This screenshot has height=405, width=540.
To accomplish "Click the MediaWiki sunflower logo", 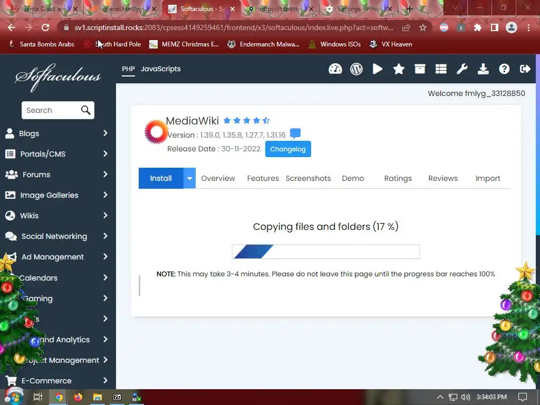I will coord(156,131).
